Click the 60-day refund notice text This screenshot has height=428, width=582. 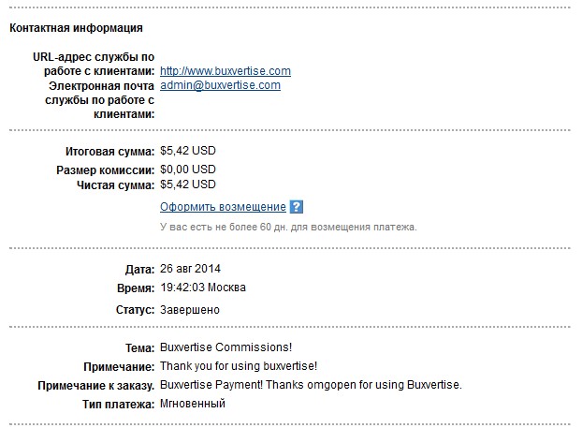click(x=288, y=227)
